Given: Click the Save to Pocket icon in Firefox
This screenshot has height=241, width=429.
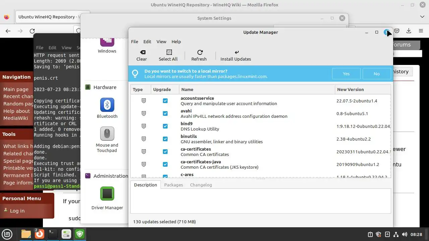Looking at the screenshot, I should pyautogui.click(x=397, y=31).
